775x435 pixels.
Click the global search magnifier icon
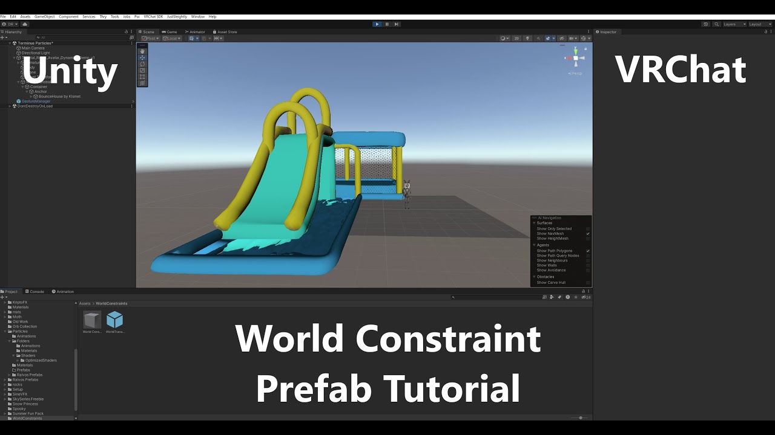(717, 24)
